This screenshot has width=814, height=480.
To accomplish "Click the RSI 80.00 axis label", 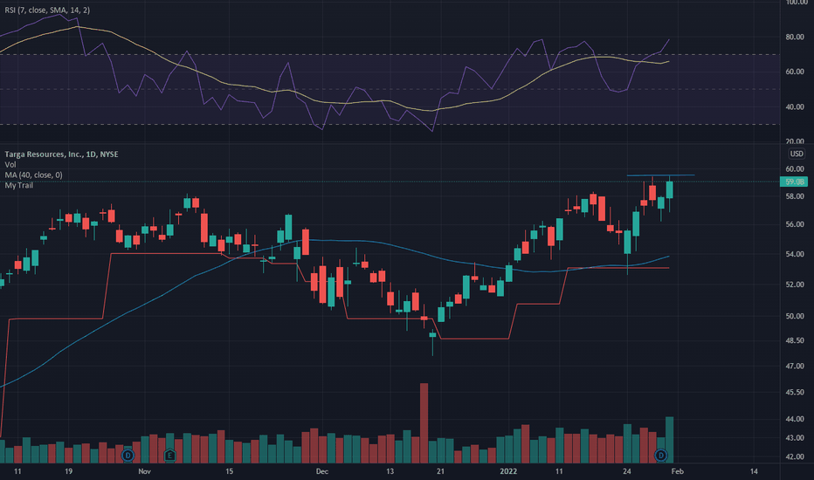I will pyautogui.click(x=794, y=37).
